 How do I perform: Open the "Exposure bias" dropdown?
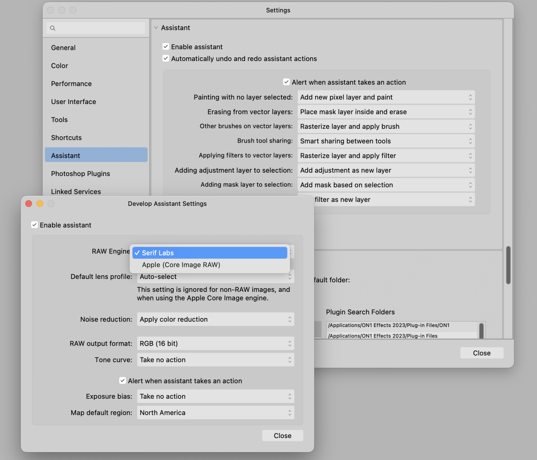215,396
